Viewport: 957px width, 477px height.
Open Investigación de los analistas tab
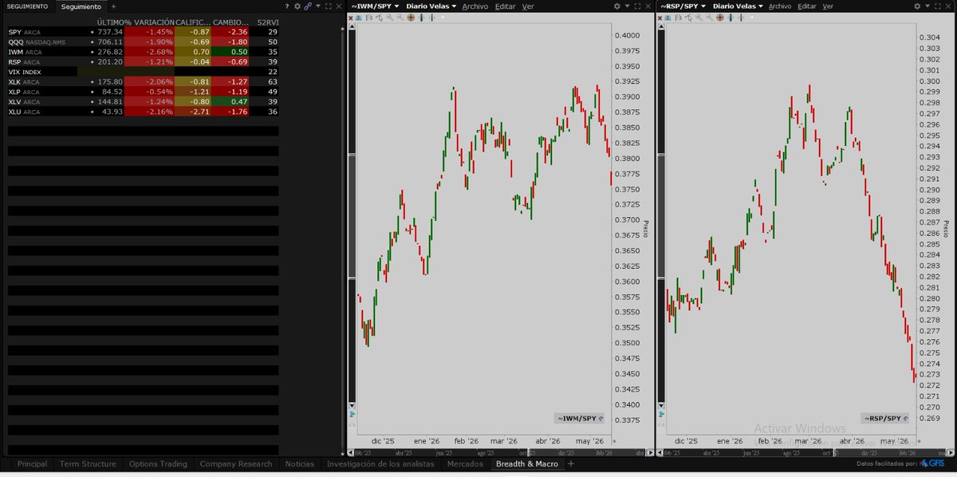coord(380,463)
